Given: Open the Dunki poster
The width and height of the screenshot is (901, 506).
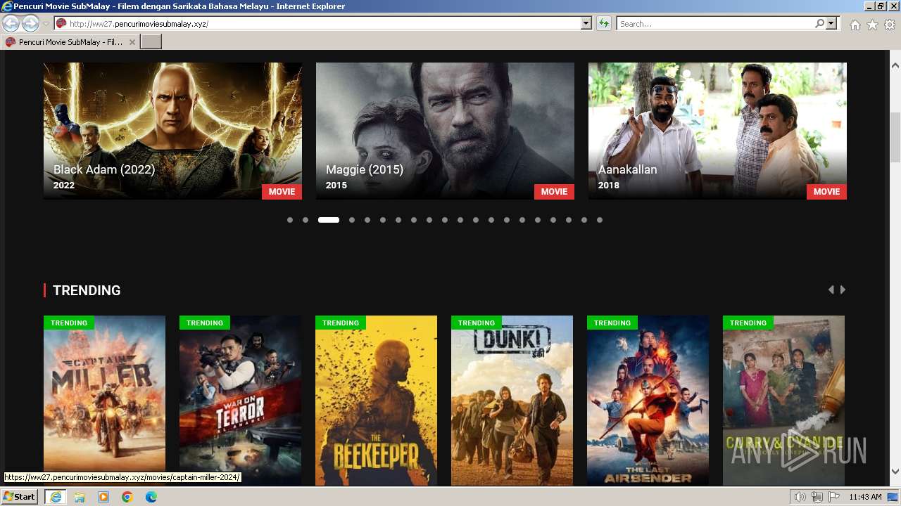Looking at the screenshot, I should [x=512, y=401].
